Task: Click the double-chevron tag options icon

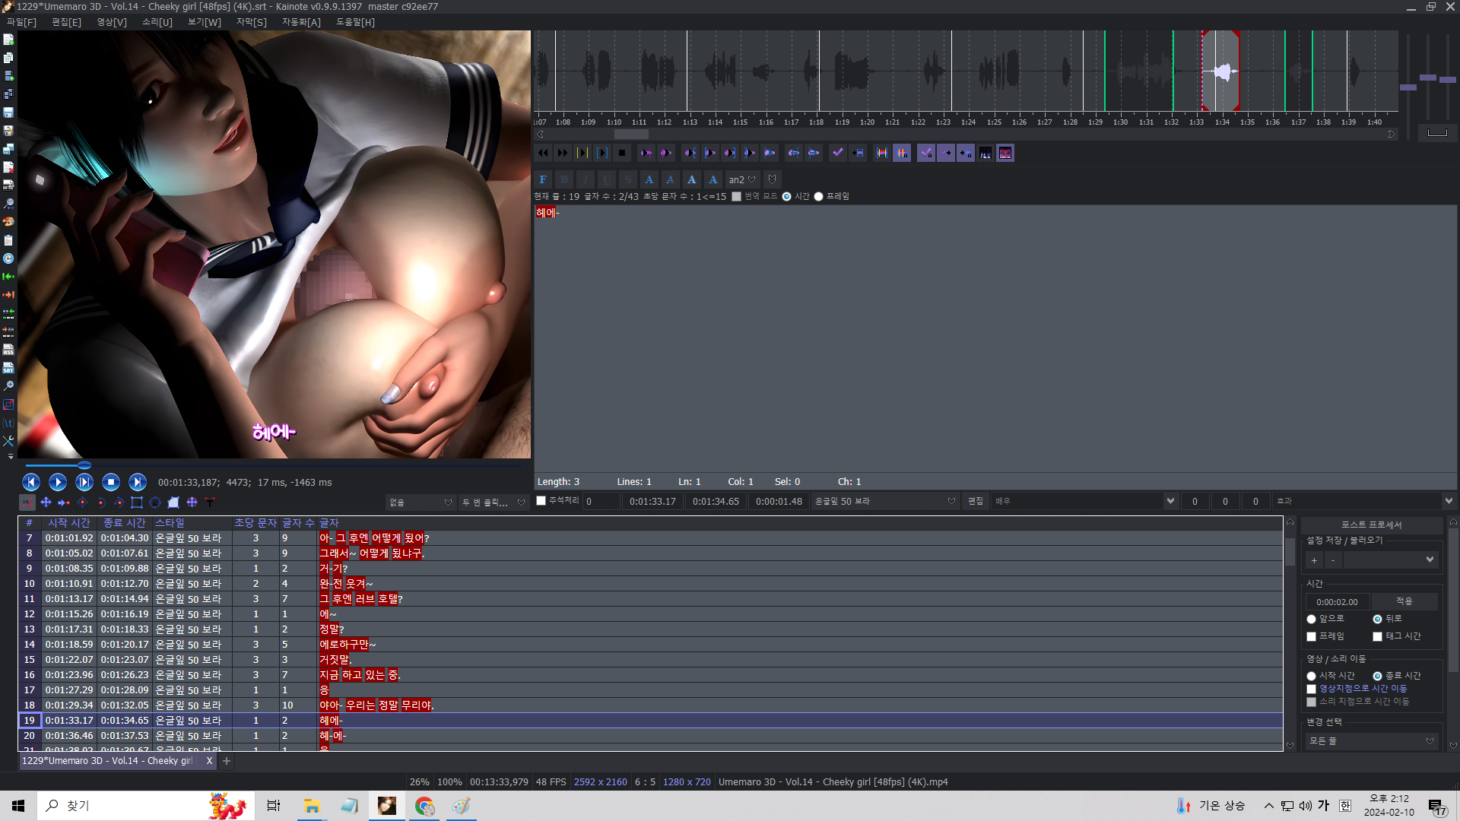Action: point(772,179)
